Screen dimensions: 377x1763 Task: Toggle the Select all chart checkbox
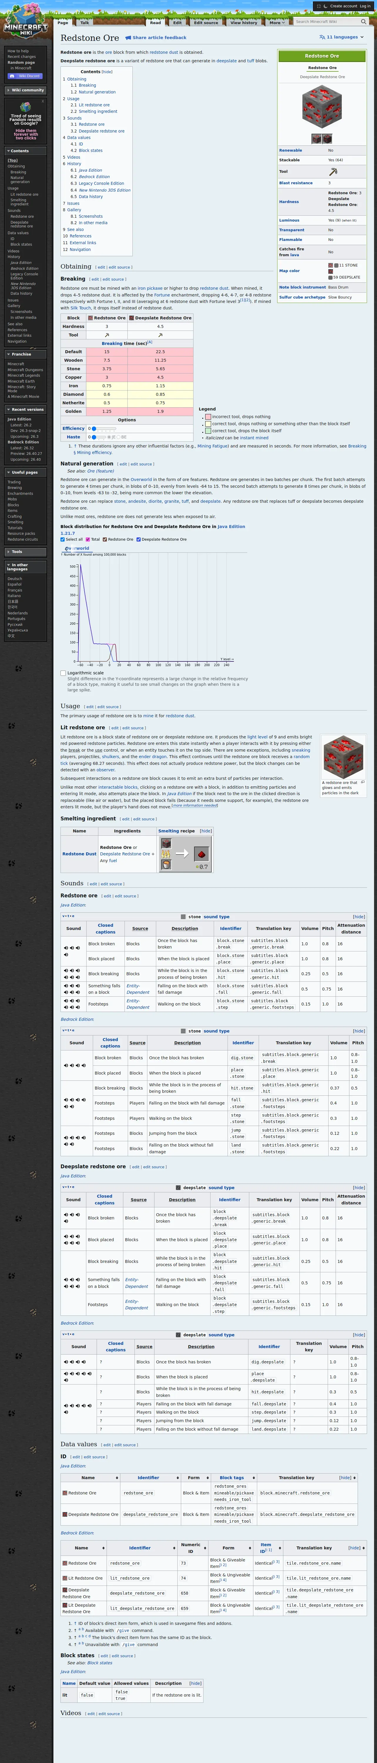(x=63, y=539)
